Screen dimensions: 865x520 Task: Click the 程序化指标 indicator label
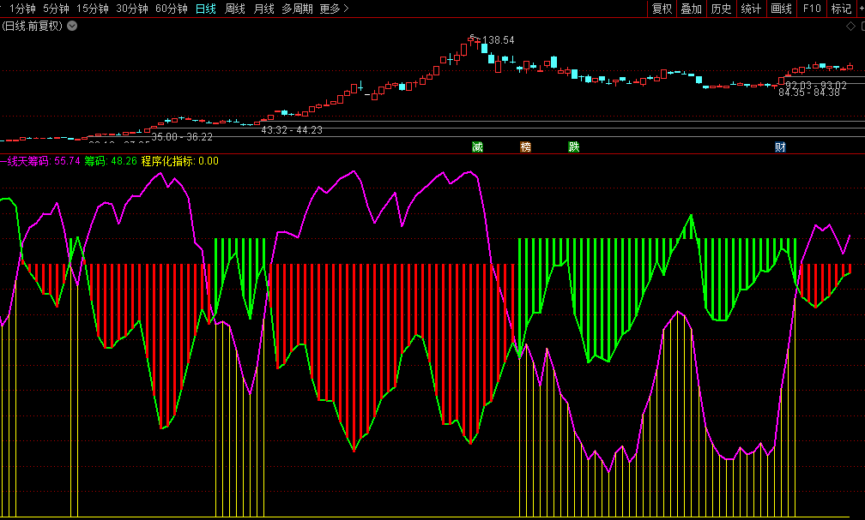(167, 160)
